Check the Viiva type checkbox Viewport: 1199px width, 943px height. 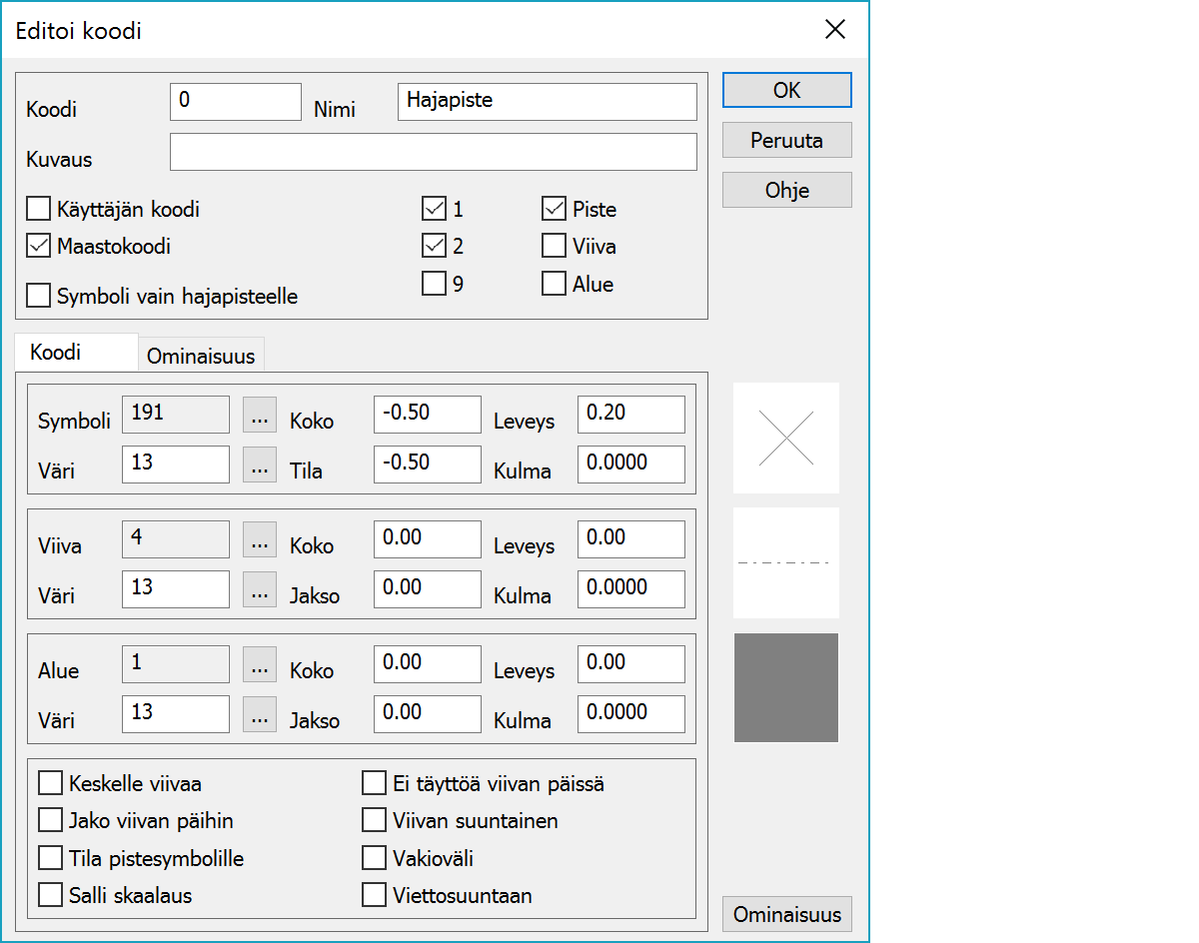[555, 246]
